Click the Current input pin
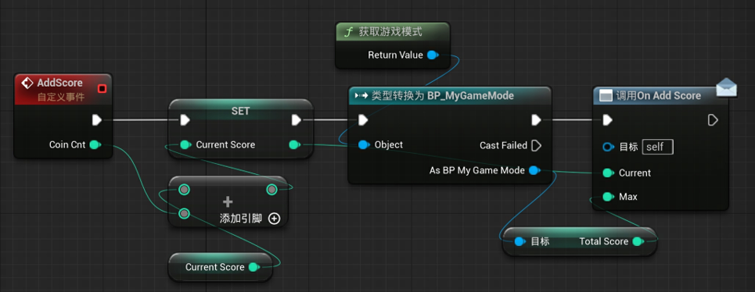Viewport: 755px width, 292px height. pos(608,173)
